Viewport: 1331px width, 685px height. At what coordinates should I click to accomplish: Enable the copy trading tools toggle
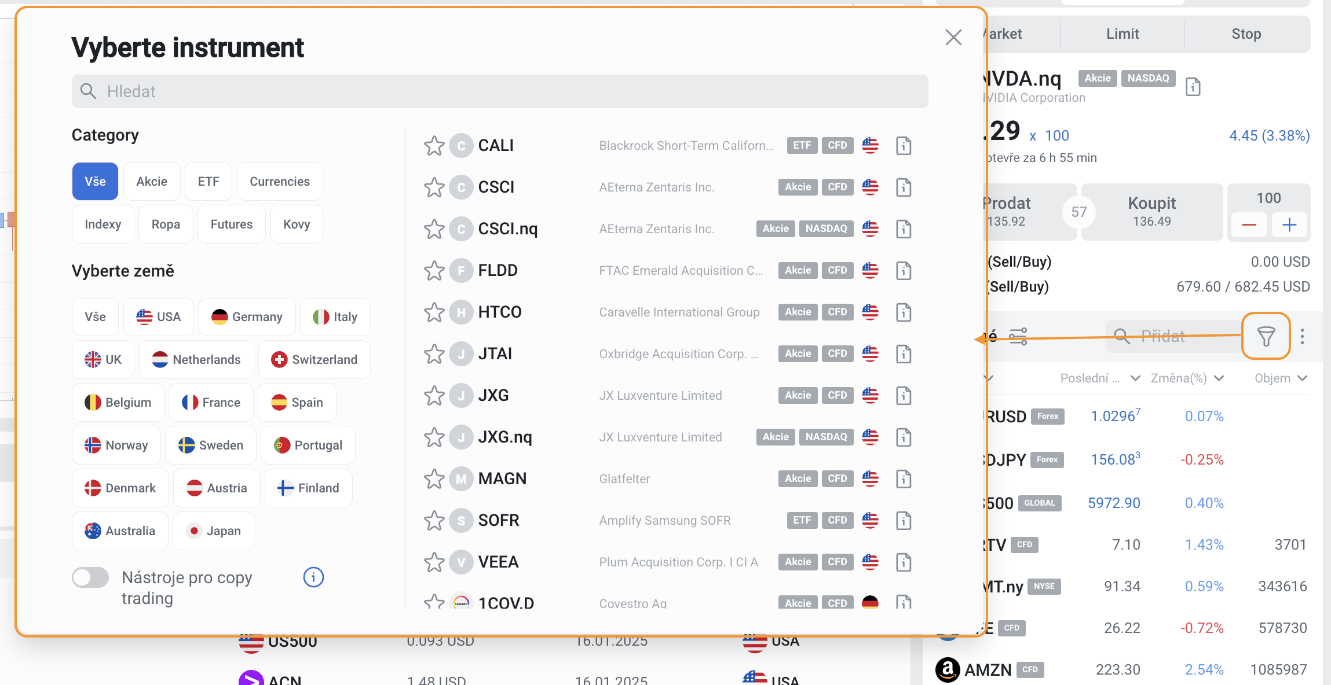click(x=90, y=577)
